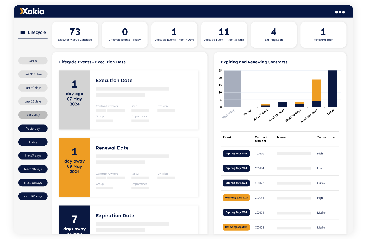Select the Last 7 days filter
367x239 pixels.
(33, 115)
